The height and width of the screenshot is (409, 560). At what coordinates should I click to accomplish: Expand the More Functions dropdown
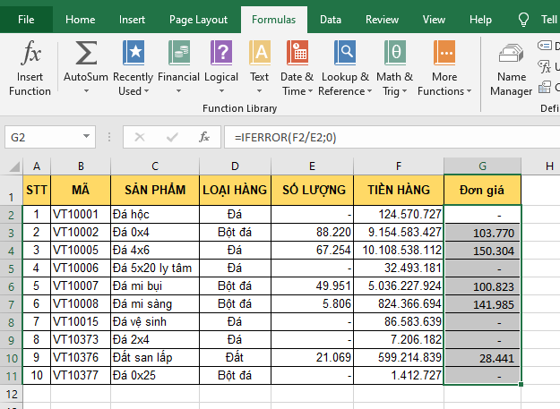tap(444, 84)
